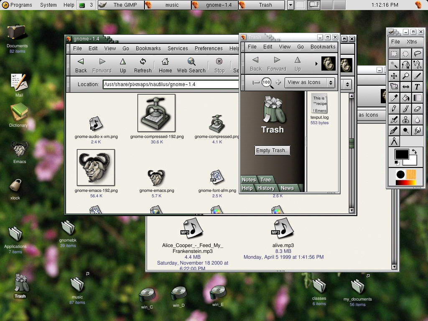Select the Paintbrush tool in GIMP
The image size is (428, 321).
(x=405, y=108)
